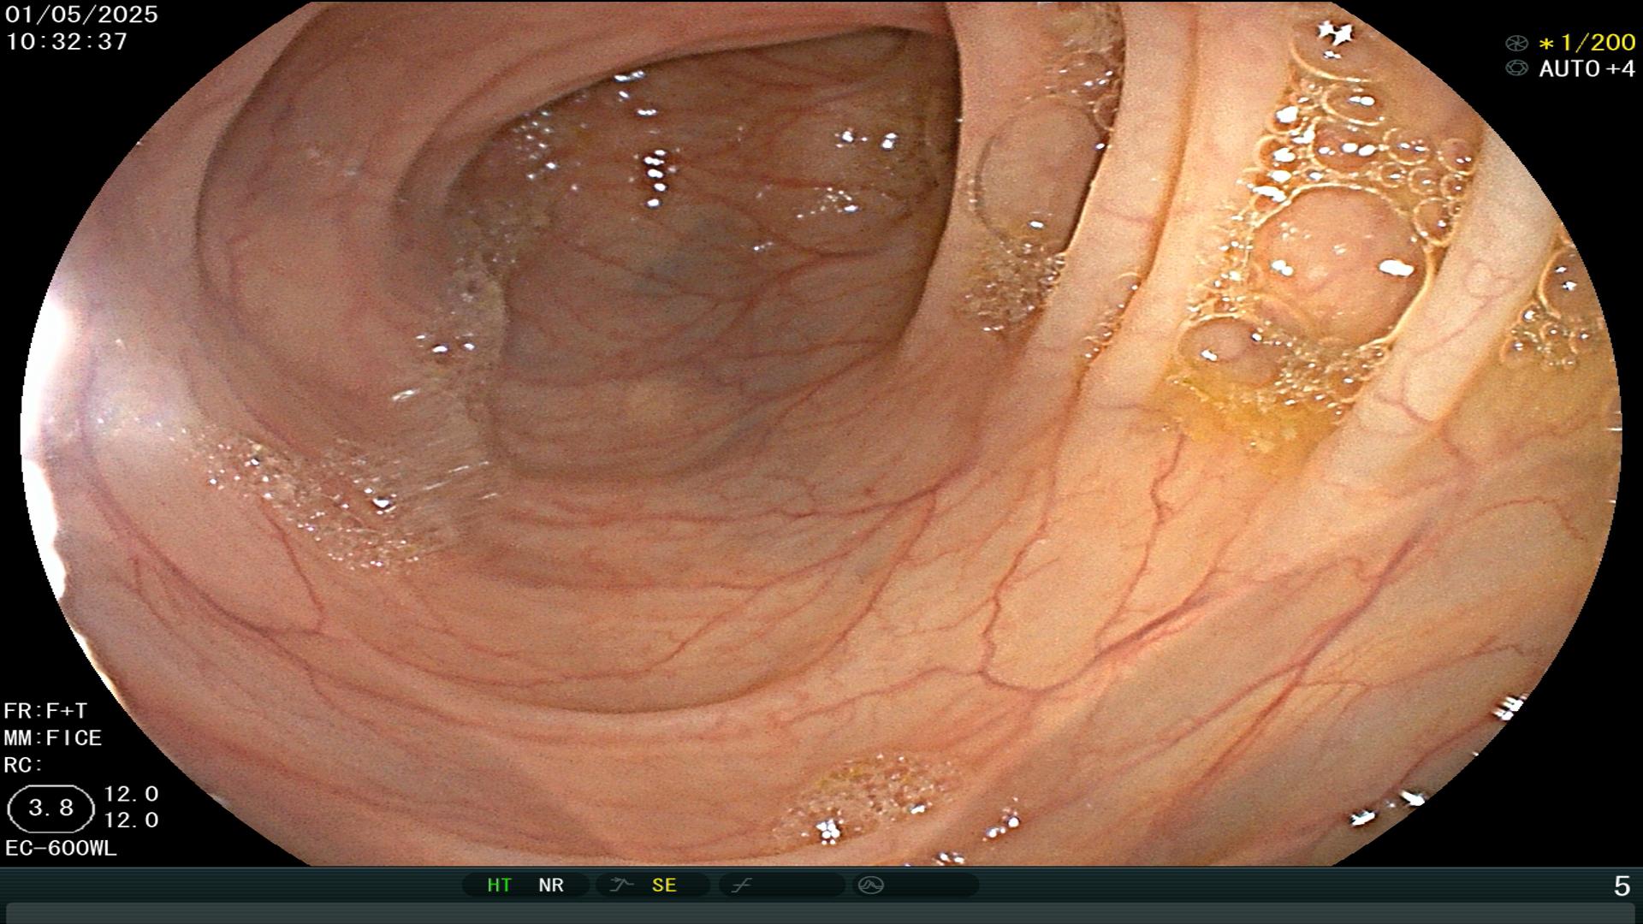Click the iris icon beside AUTO +4
This screenshot has width=1643, height=924.
click(1516, 68)
